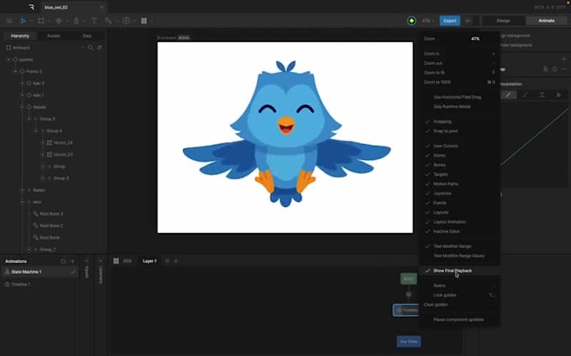Screen dimensions: 571x356
Task: Expand the Select tool dropdown arrow
Action: [x=31, y=21]
